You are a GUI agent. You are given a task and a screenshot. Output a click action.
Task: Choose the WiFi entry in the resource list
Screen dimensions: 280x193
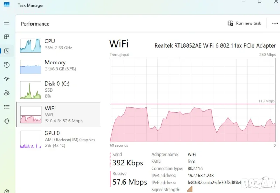point(58,114)
